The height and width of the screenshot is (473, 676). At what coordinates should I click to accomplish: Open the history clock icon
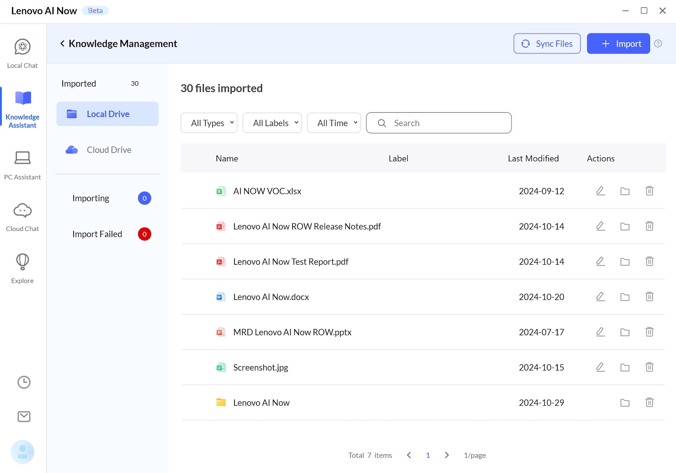pyautogui.click(x=24, y=382)
